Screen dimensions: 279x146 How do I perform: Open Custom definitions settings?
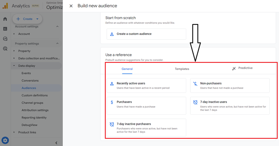click(x=35, y=95)
